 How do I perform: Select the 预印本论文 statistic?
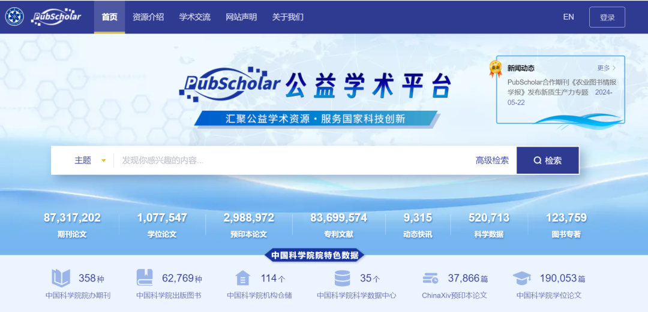pos(248,234)
